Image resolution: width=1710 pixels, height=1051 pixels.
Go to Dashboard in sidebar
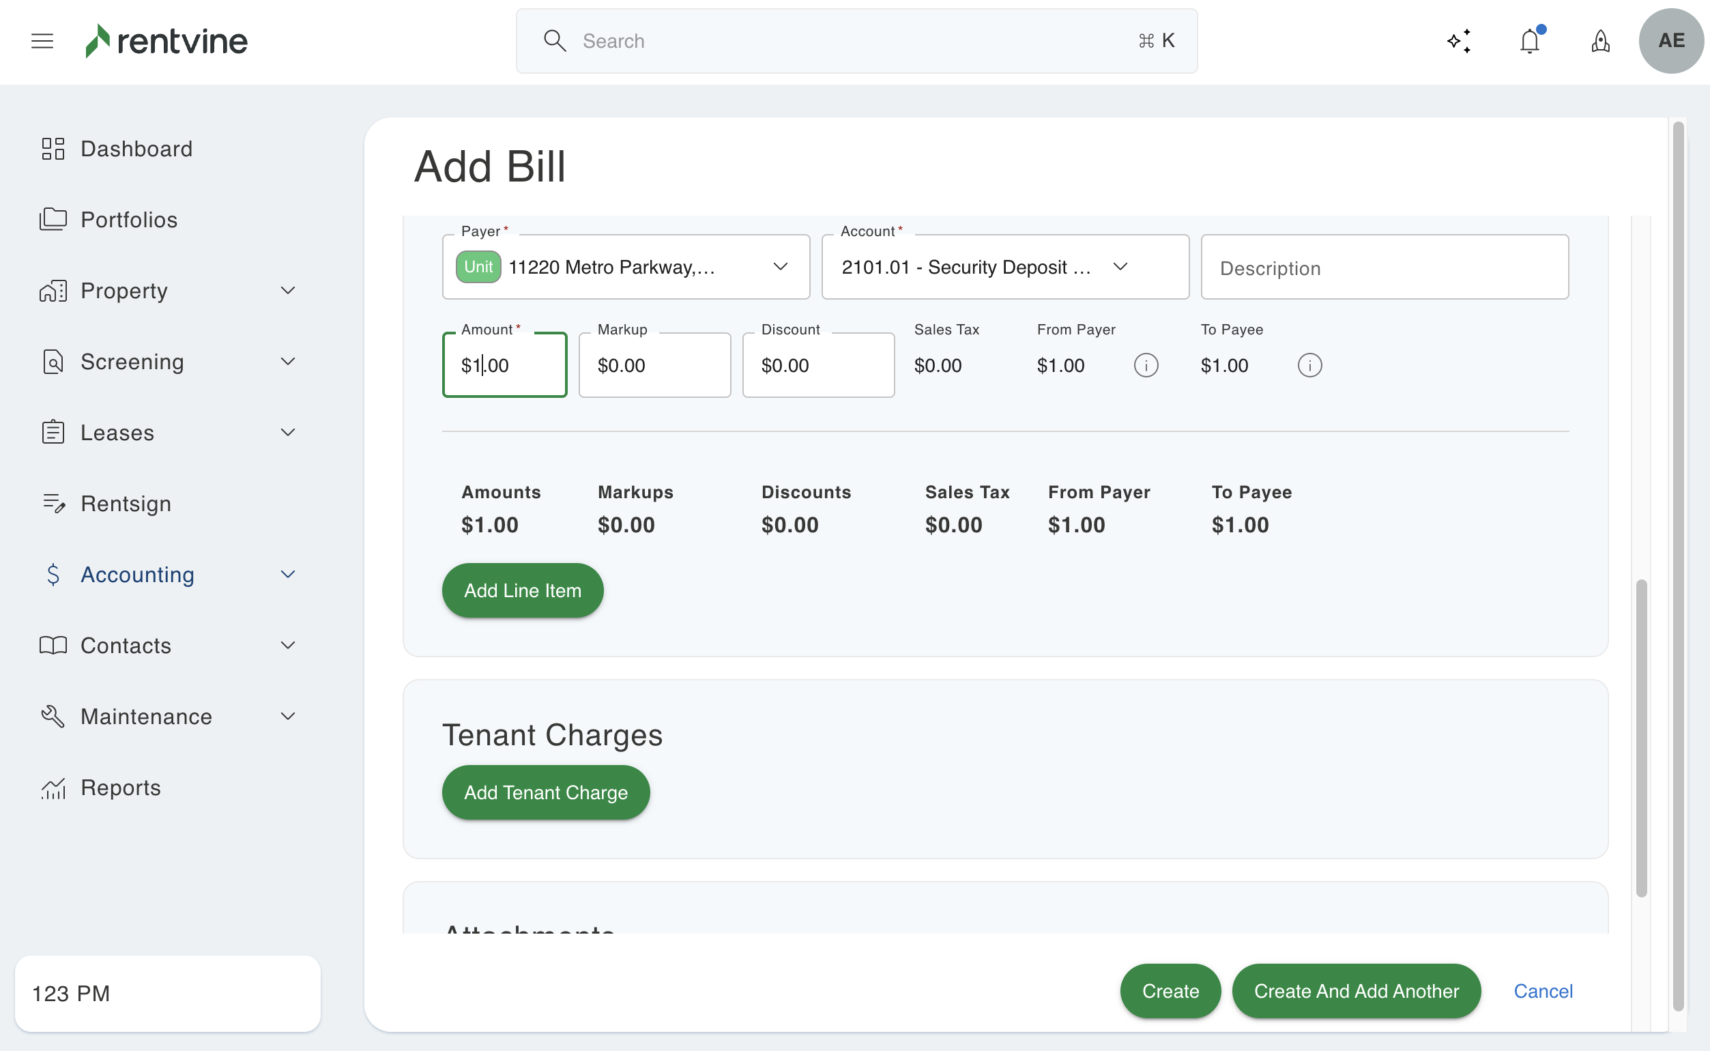tap(136, 149)
